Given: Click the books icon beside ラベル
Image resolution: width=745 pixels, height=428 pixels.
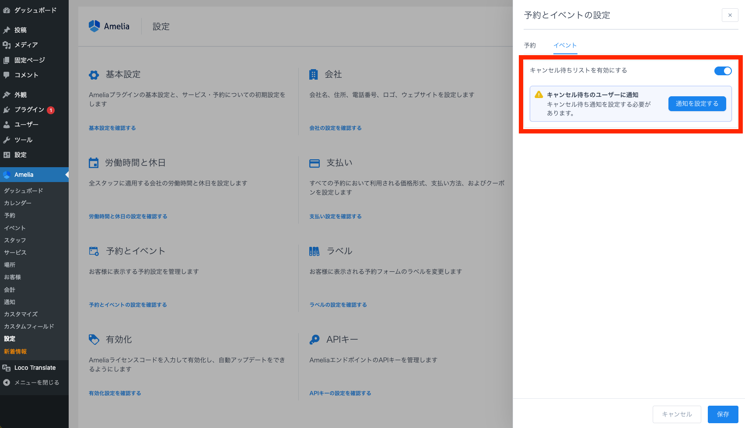Looking at the screenshot, I should point(314,251).
